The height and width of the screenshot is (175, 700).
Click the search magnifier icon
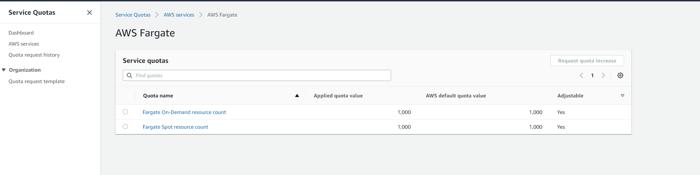(129, 75)
